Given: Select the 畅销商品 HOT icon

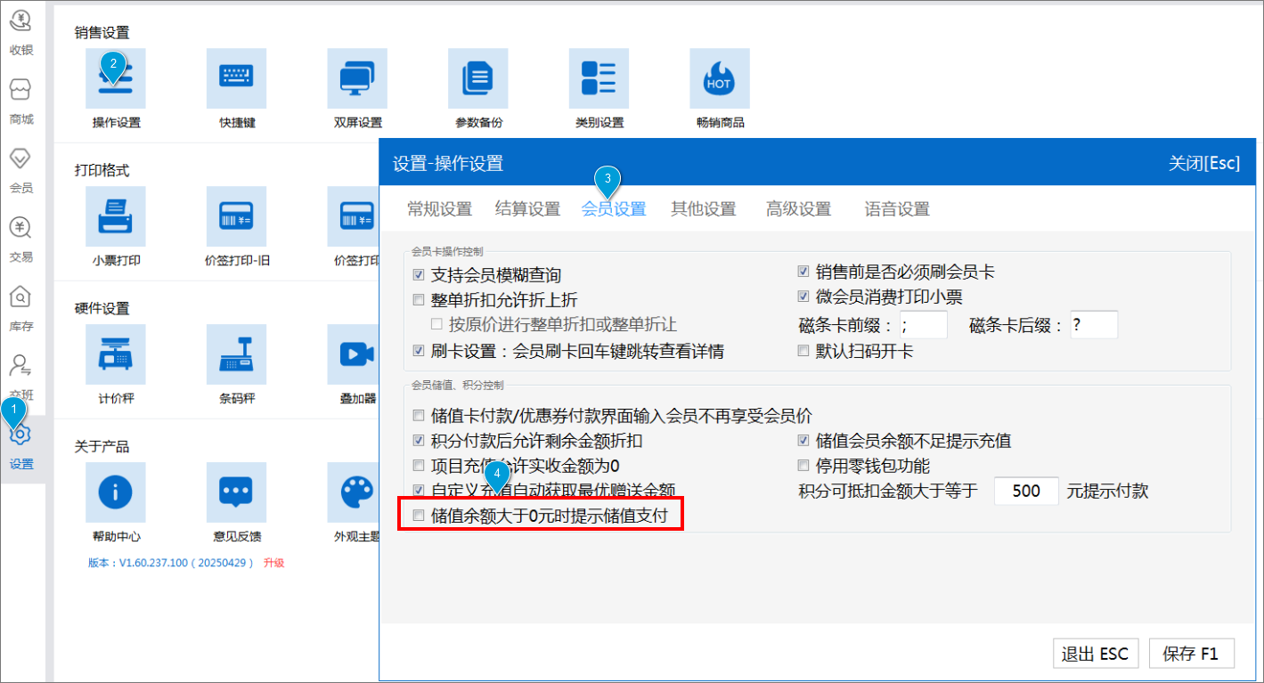Looking at the screenshot, I should pyautogui.click(x=720, y=79).
